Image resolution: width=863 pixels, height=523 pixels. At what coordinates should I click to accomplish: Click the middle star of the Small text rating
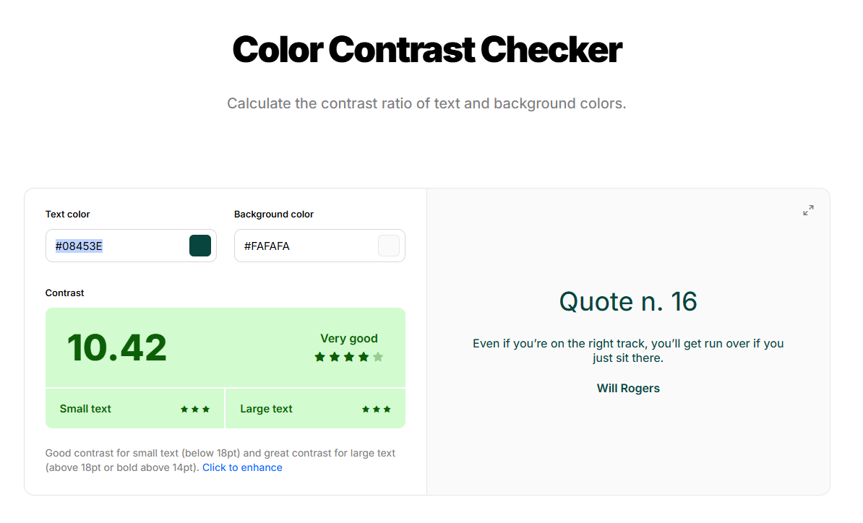(195, 408)
